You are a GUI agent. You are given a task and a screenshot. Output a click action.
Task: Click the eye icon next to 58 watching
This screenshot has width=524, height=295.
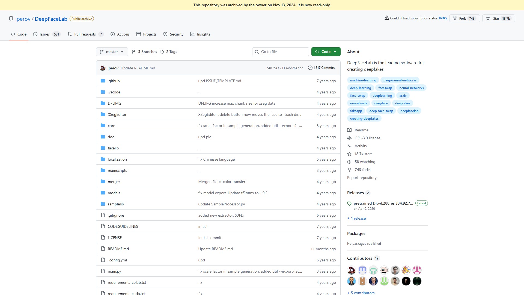(349, 162)
